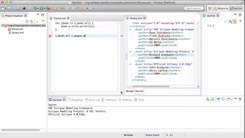
Task: Click the Quick Access search field
Action: [x=194, y=8]
